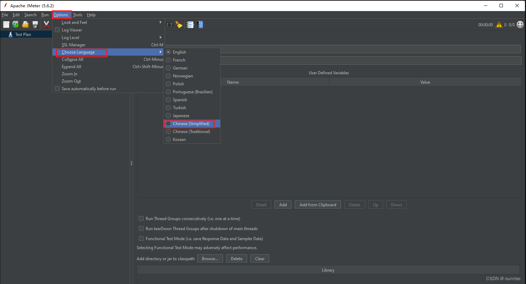526x284 pixels.
Task: Click the elapsed time 00:00:00 display
Action: (485, 25)
